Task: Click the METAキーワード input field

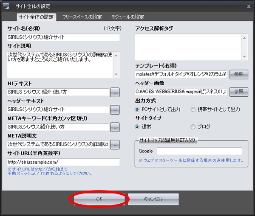Action: click(x=58, y=127)
